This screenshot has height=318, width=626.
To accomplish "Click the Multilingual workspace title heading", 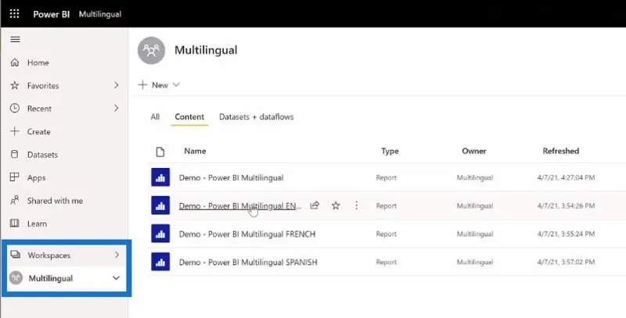I will pos(206,50).
